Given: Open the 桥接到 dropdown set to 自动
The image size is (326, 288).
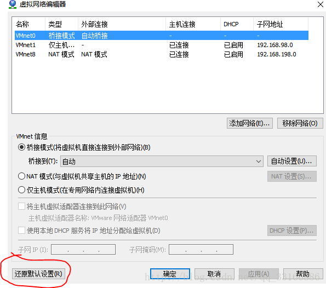Looking at the screenshot, I should tap(162, 161).
